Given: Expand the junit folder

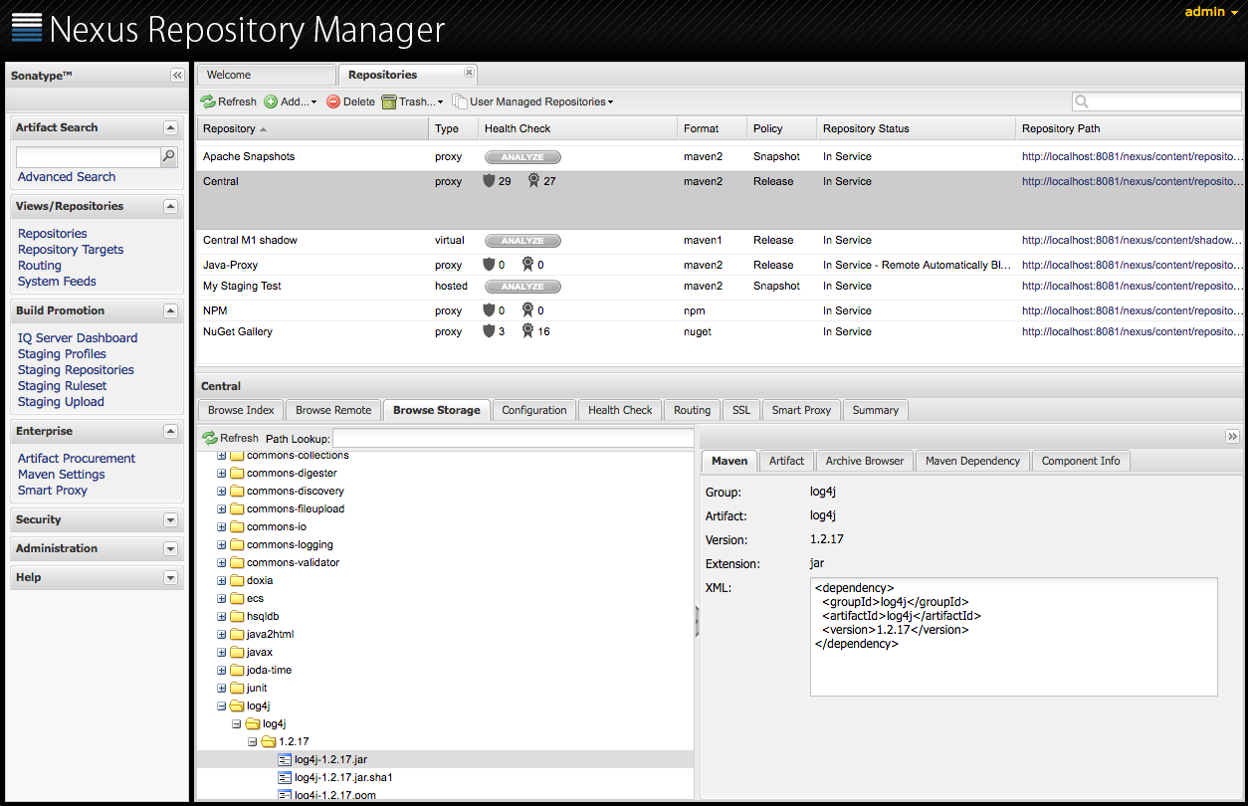Looking at the screenshot, I should [222, 689].
